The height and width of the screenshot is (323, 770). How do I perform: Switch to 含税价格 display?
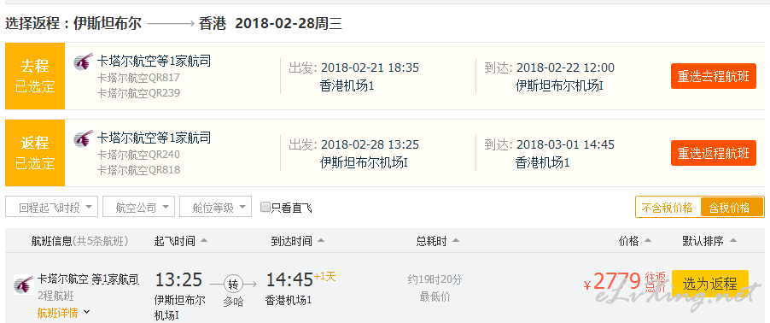(x=732, y=207)
